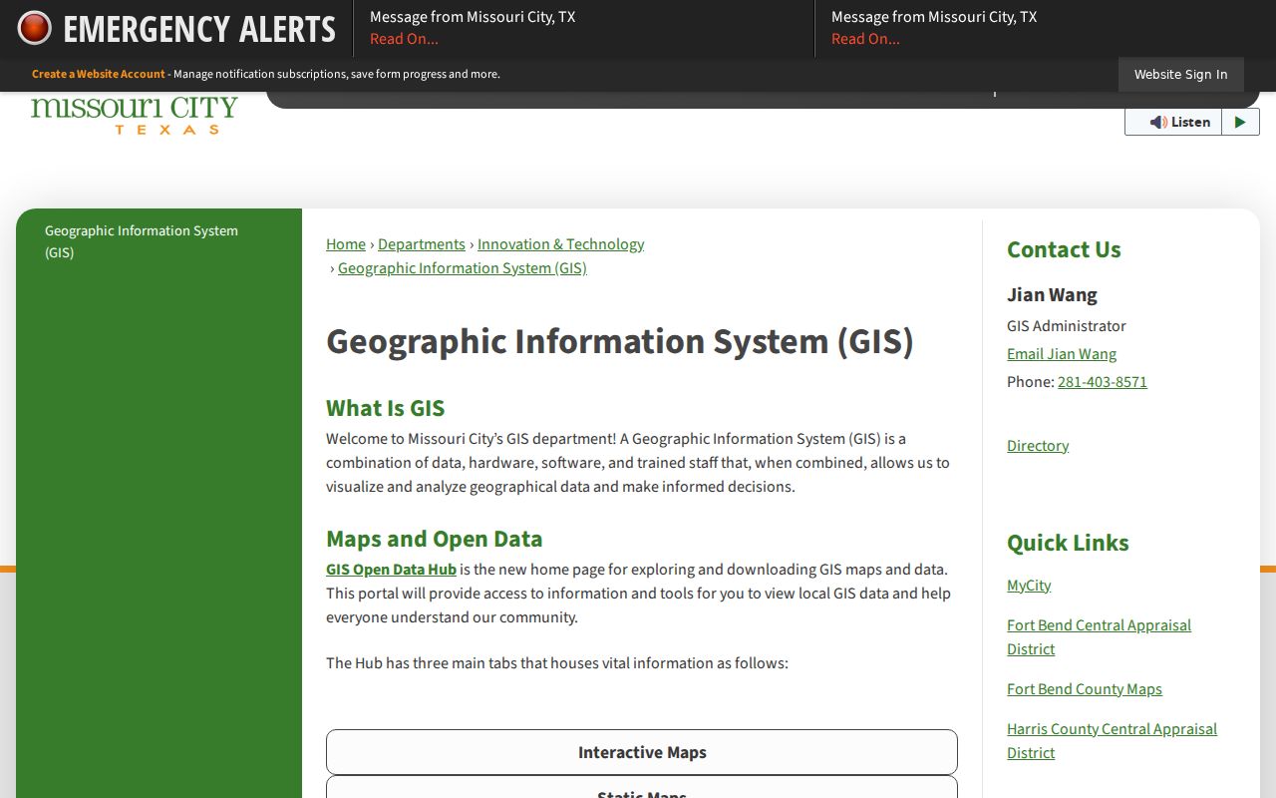The width and height of the screenshot is (1276, 798).
Task: Click Email Jian Wang link
Action: (1062, 354)
